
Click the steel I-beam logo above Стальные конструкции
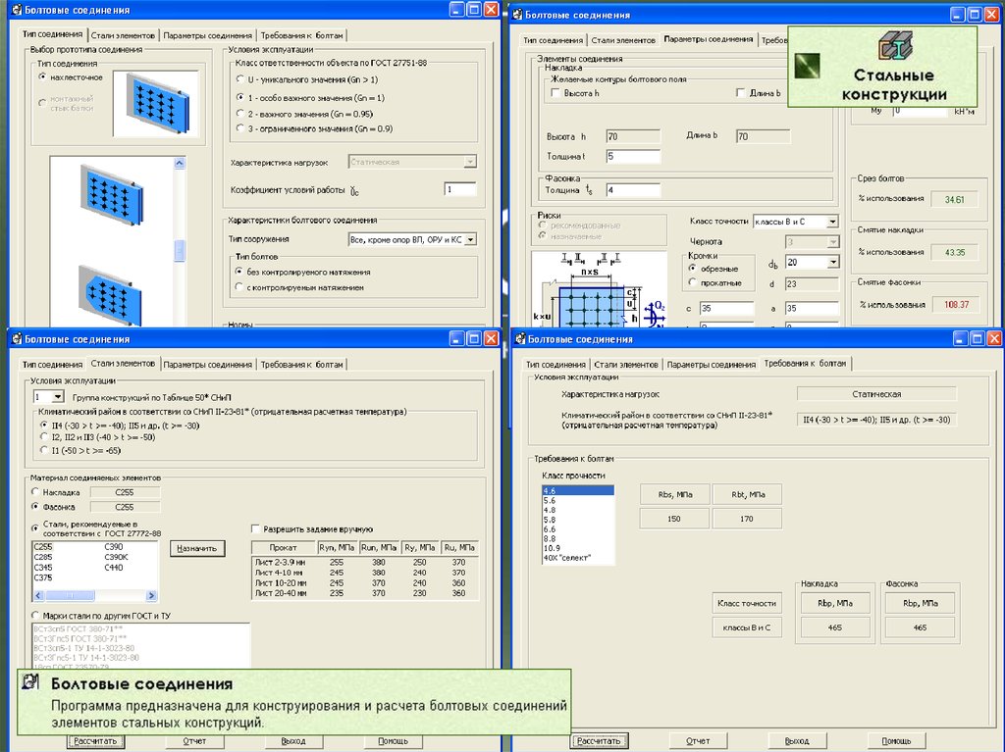pos(893,46)
